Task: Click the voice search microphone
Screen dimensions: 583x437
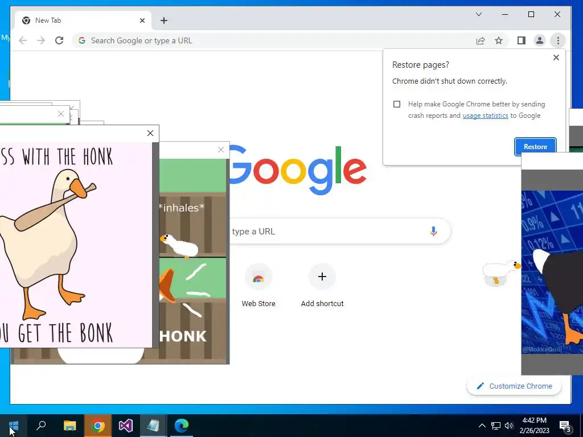Action: [433, 231]
